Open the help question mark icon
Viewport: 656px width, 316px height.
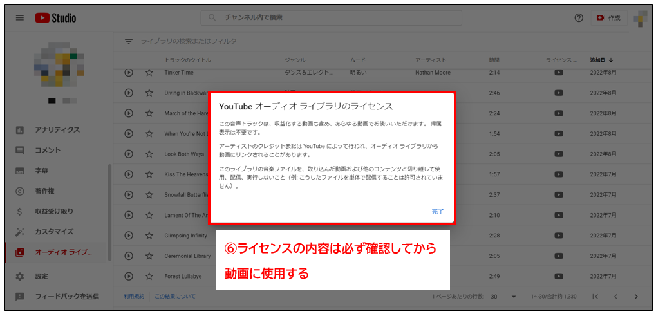click(x=579, y=18)
